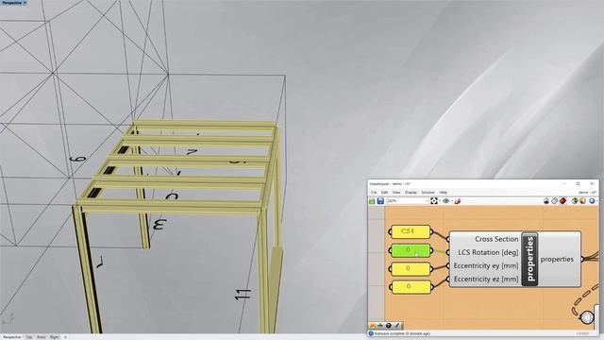This screenshot has width=604, height=340.
Task: Select the Eccentricity ey value panel
Action: coord(411,268)
